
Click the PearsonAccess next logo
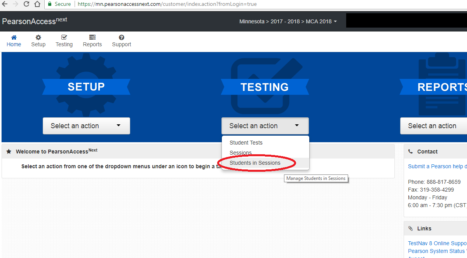coord(35,21)
